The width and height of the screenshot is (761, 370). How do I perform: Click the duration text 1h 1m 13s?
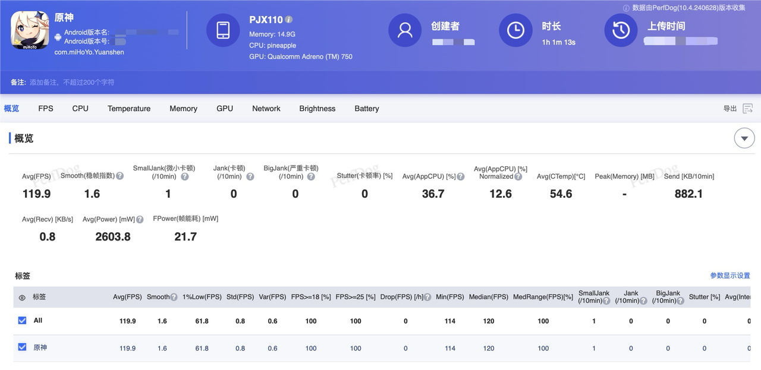coord(559,42)
